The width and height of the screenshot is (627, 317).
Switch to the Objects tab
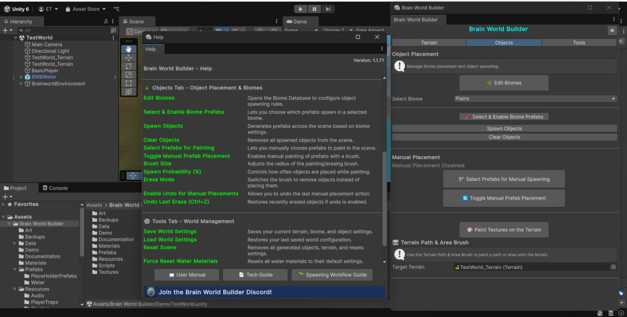[504, 42]
